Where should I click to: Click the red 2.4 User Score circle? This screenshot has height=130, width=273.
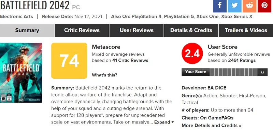192,54
